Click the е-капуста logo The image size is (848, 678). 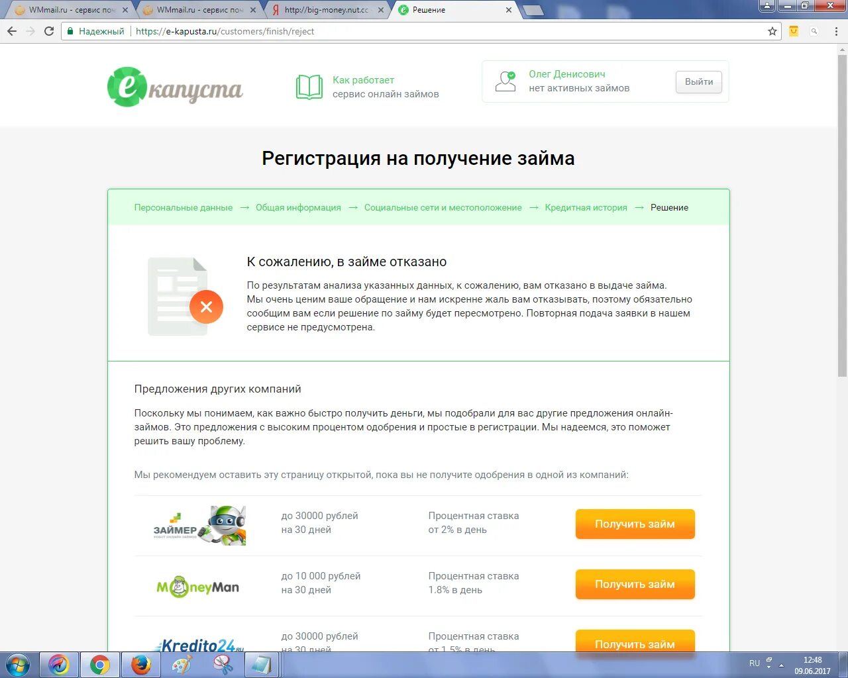point(175,87)
